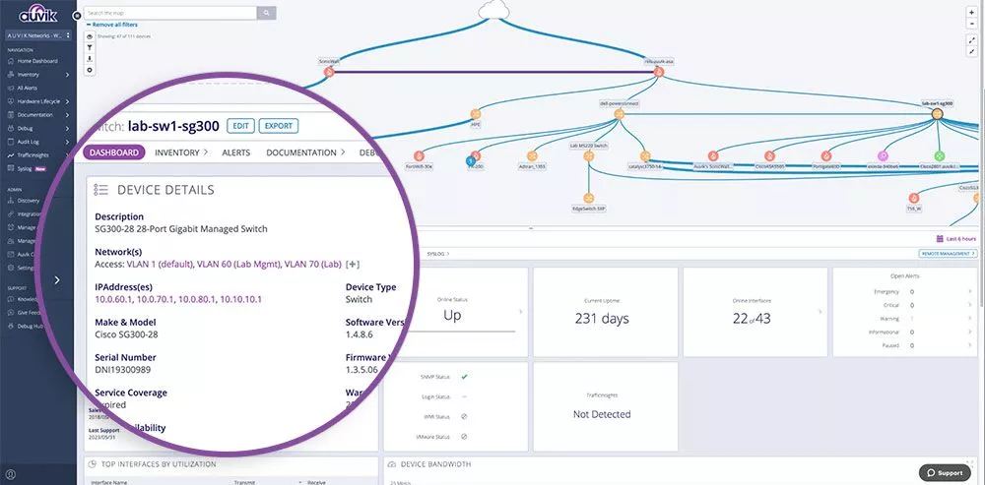This screenshot has height=485, width=985.
Task: Collapse the left navigation sidebar
Action: [56, 280]
